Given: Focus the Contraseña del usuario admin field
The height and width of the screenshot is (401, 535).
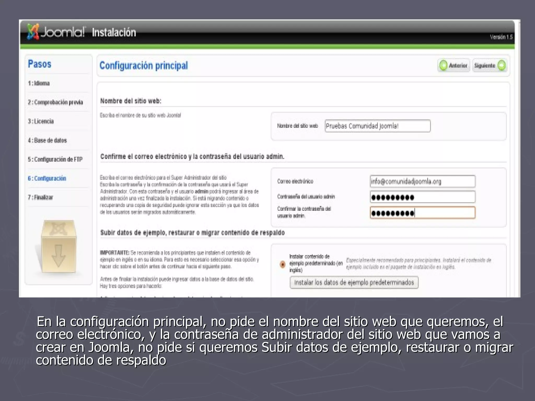Looking at the screenshot, I should point(422,197).
